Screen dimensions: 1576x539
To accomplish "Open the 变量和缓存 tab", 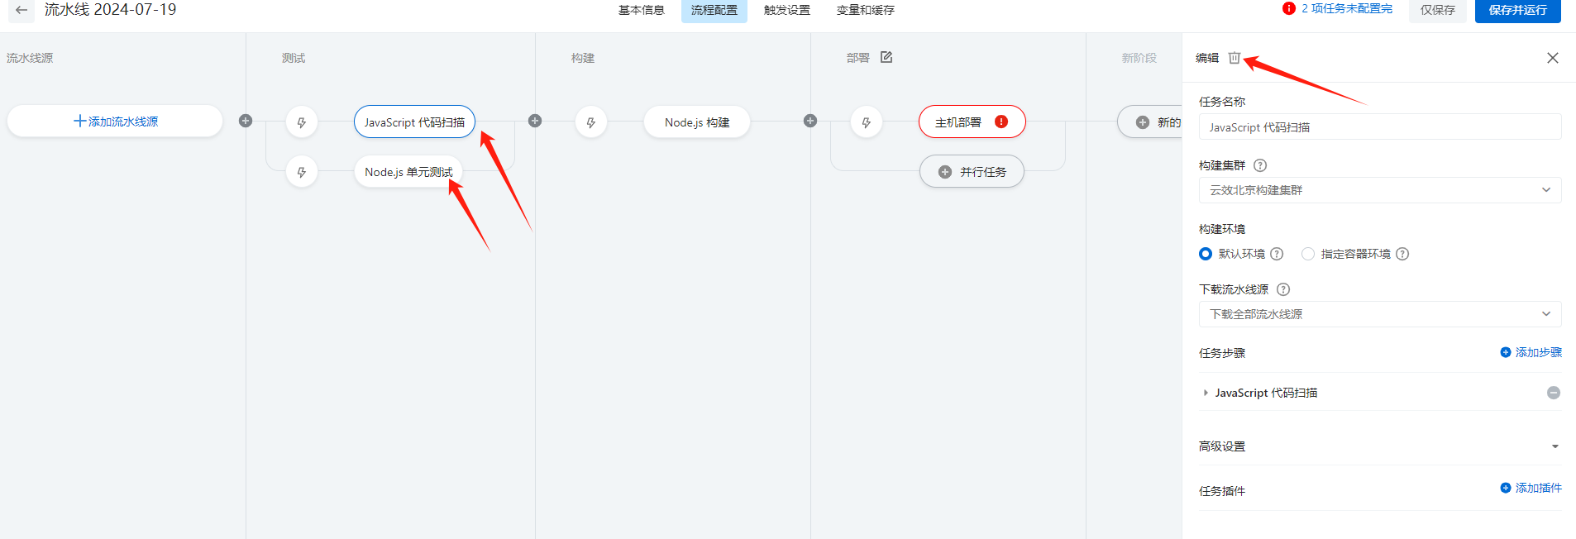I will [865, 11].
